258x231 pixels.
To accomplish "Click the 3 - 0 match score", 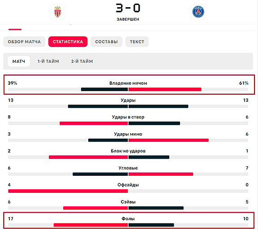I will pyautogui.click(x=128, y=8).
